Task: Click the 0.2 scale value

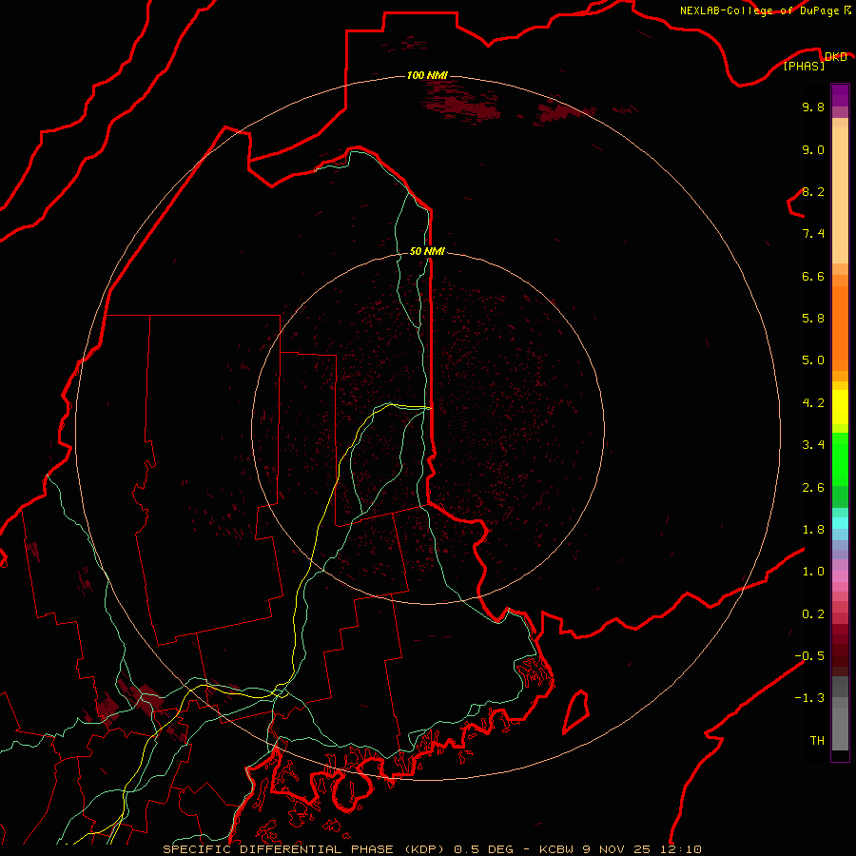Action: [x=813, y=614]
